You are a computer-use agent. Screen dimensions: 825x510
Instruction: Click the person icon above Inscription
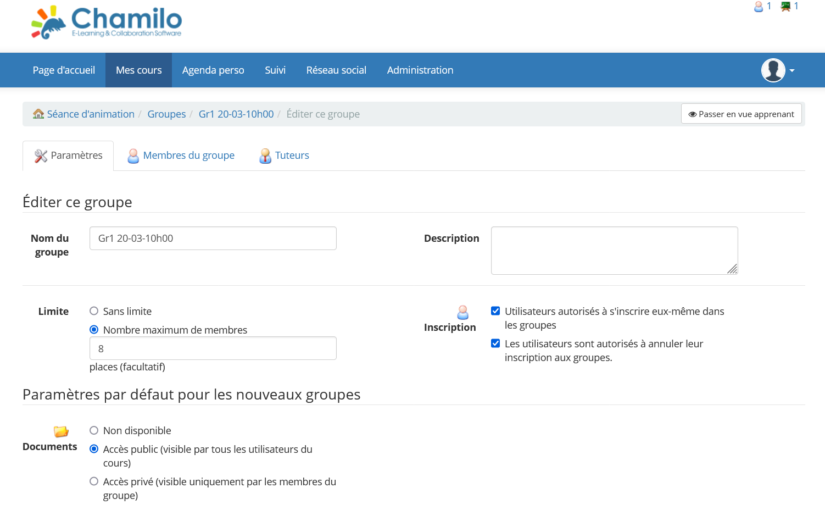point(462,312)
